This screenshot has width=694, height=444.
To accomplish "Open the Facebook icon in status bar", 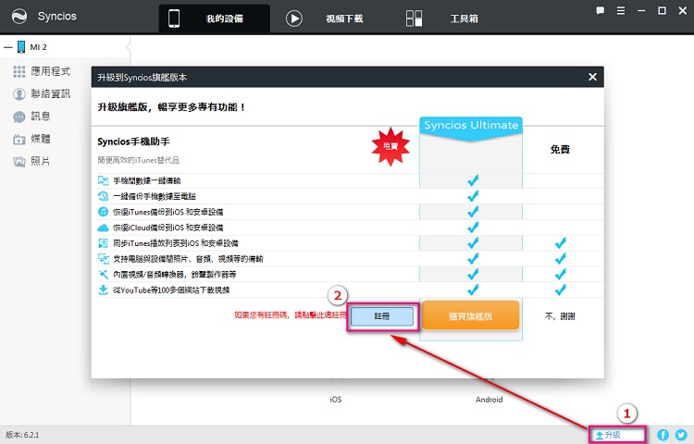I will (663, 435).
